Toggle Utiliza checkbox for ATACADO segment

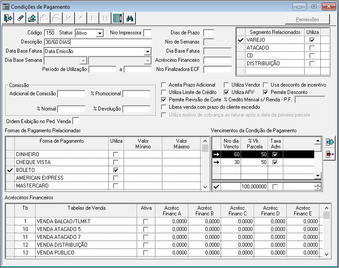click(x=312, y=48)
